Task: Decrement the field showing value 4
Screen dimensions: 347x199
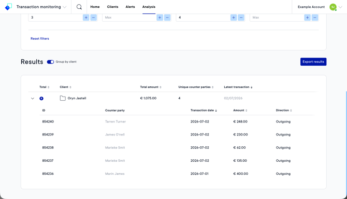Action: pos(241,18)
